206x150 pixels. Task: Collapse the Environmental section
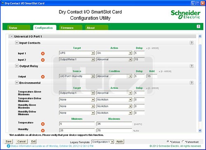16,83
